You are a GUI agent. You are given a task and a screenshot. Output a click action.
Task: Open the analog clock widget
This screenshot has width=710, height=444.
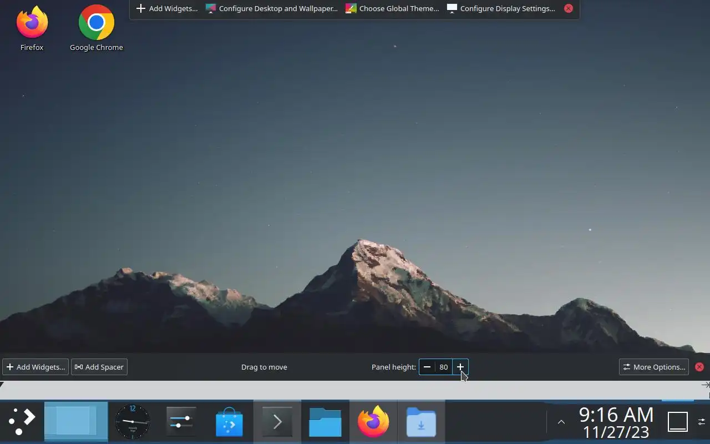tap(133, 422)
